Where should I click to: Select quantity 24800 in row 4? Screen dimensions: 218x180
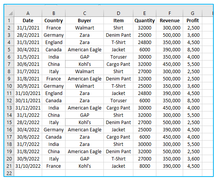pos(144,42)
